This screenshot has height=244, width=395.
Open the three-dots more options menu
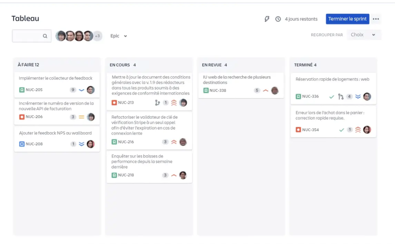click(x=376, y=19)
